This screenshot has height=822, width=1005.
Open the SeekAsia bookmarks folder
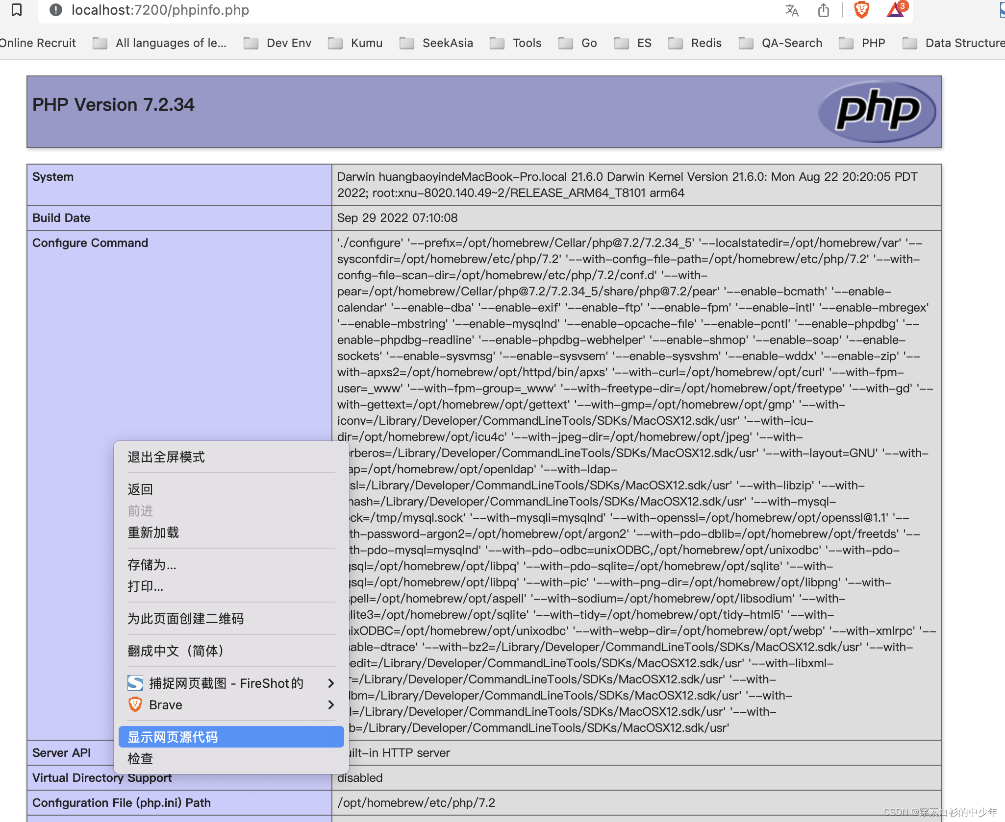436,43
